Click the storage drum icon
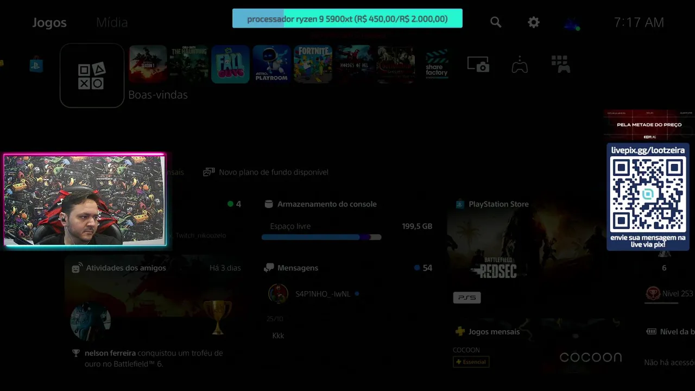 268,204
